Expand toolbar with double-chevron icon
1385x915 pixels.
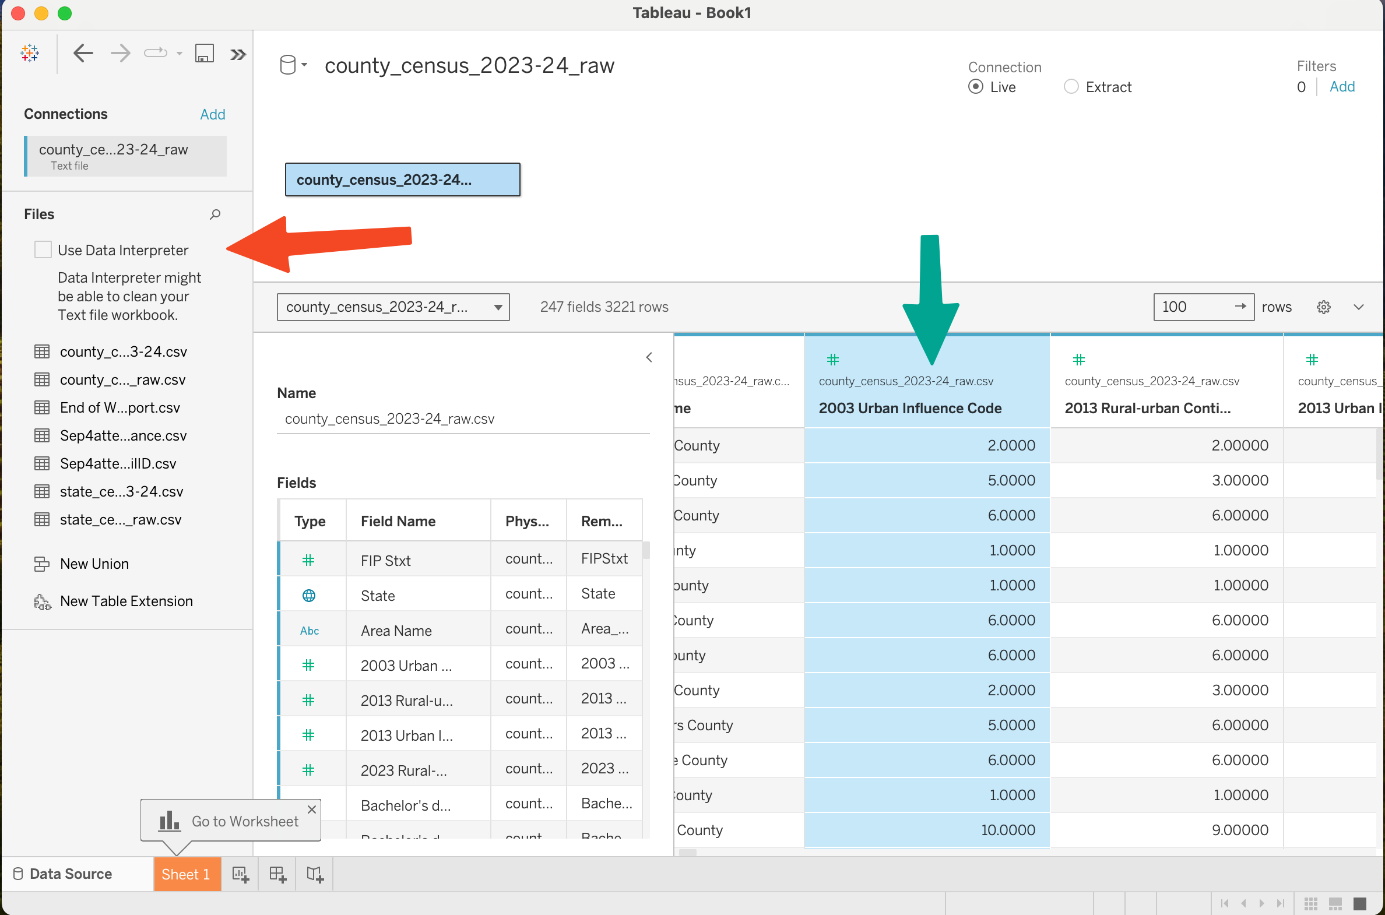pyautogui.click(x=238, y=55)
